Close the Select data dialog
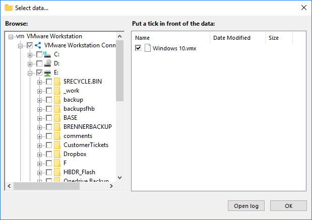Image resolution: width=312 pixels, height=220 pixels. [x=303, y=8]
